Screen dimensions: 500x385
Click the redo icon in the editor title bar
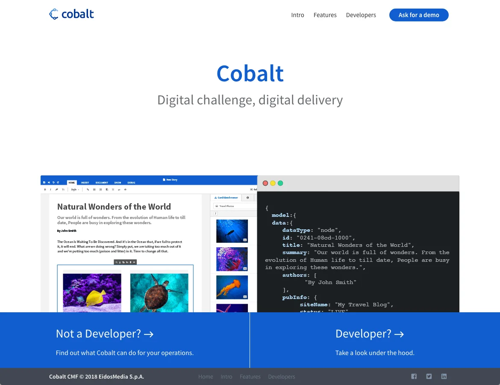point(58,183)
